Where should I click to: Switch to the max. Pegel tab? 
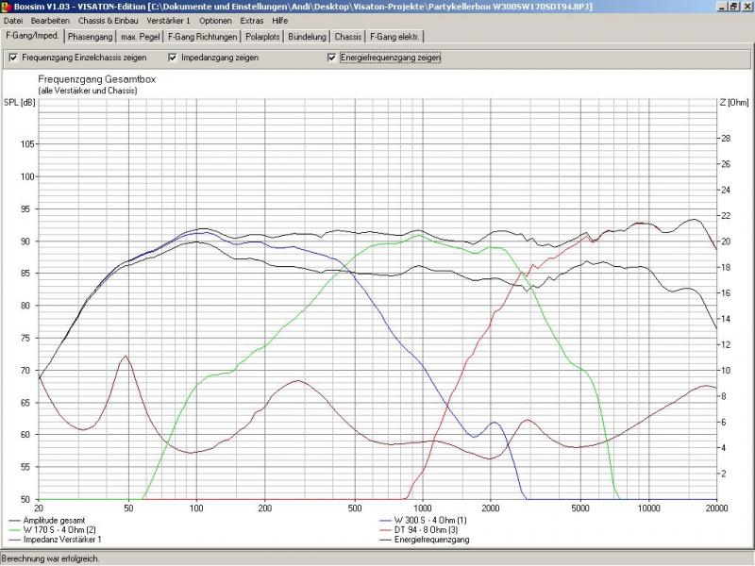(140, 37)
